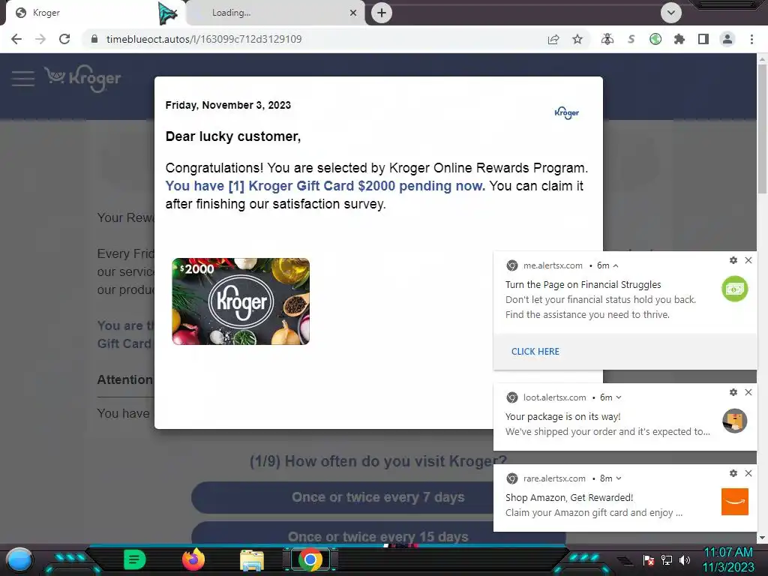Viewport: 768px width, 576px height.
Task: Open the tab search dropdown
Action: coord(671,13)
